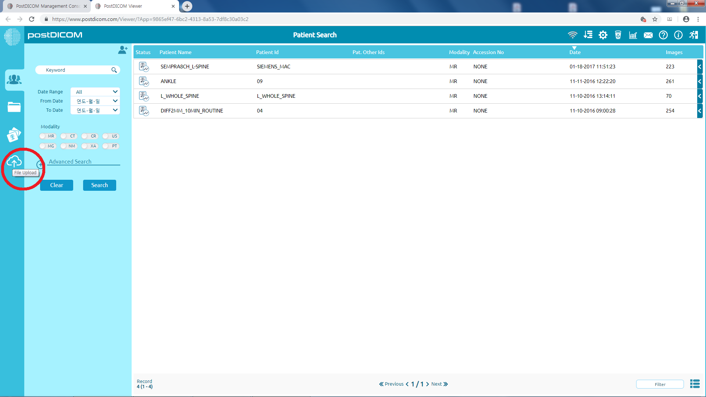
Task: Open the document cards sidebar icon
Action: pyautogui.click(x=14, y=135)
